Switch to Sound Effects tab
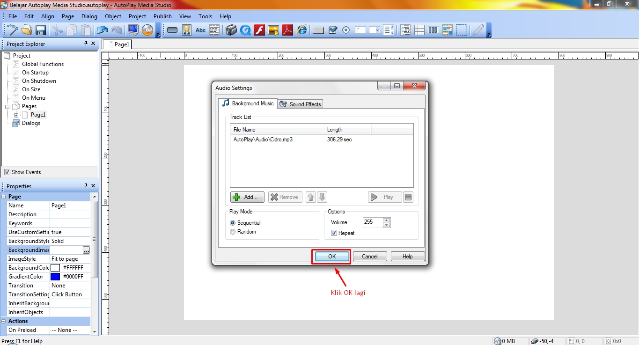Image resolution: width=639 pixels, height=345 pixels. (x=301, y=104)
